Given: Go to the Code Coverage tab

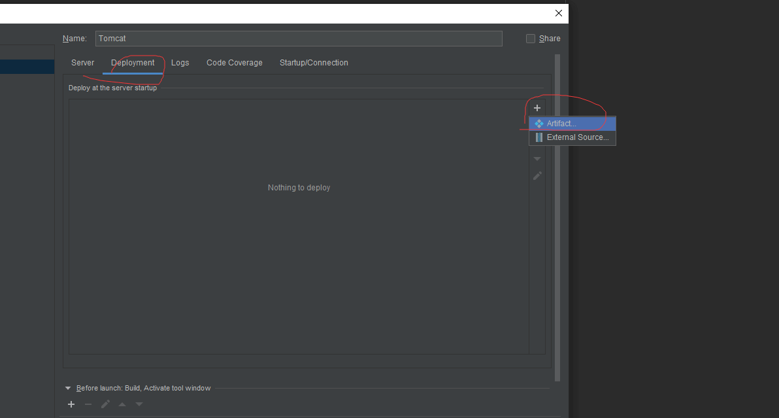Looking at the screenshot, I should coord(234,63).
